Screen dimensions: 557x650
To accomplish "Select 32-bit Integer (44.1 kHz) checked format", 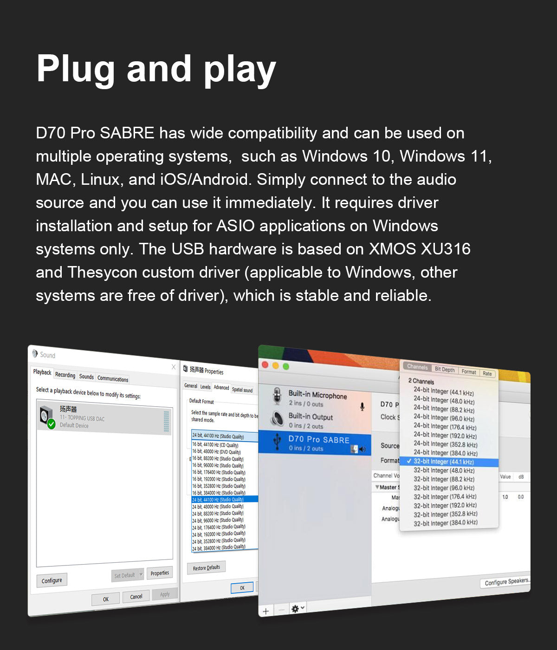I will coord(443,462).
